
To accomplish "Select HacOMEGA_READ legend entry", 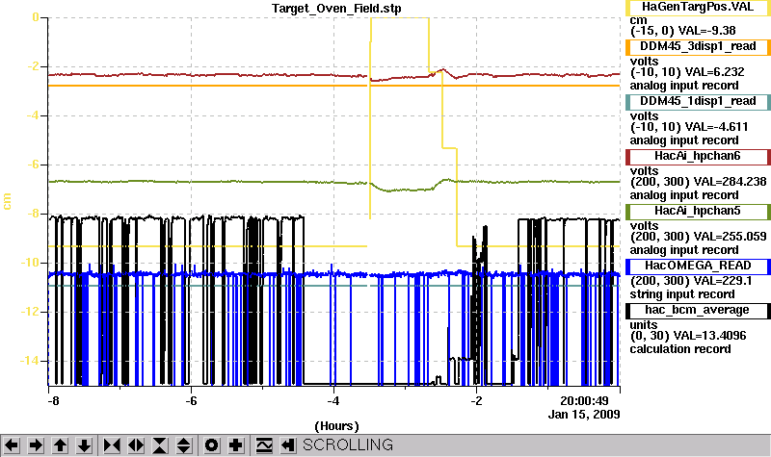I will (x=698, y=267).
